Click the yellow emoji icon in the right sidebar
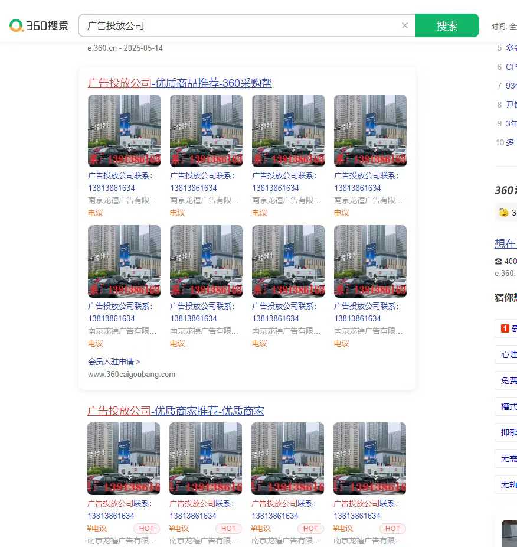Viewport: 517px width, 547px height. 503,212
